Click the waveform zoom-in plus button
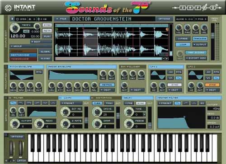226x164 pixels. pos(167,59)
